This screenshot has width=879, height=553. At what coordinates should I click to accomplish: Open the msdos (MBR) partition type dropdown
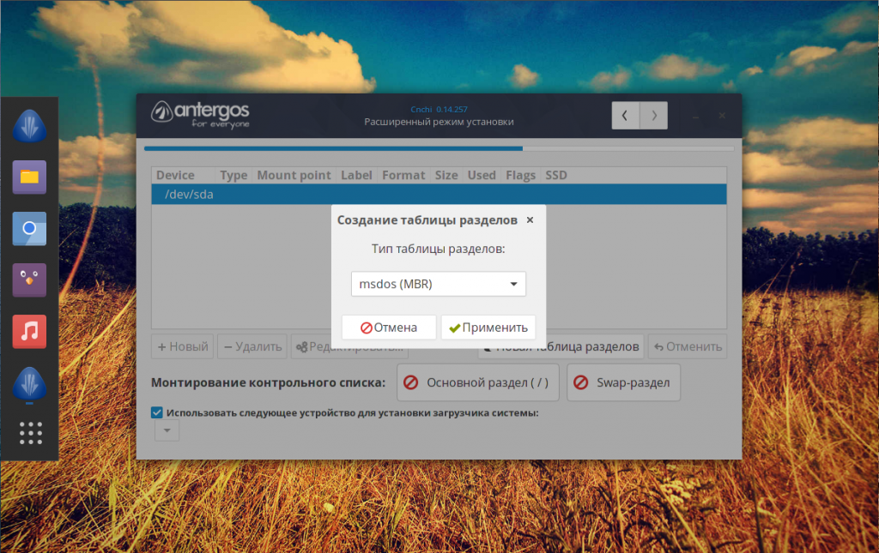439,284
